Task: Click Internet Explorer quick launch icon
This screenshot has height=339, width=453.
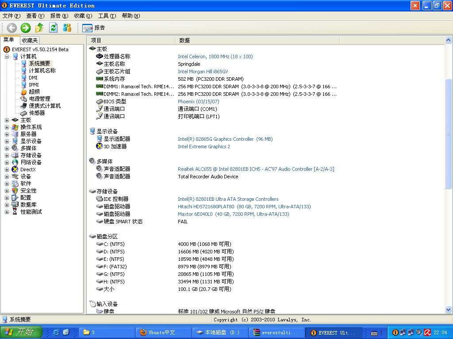Action: coord(56,332)
